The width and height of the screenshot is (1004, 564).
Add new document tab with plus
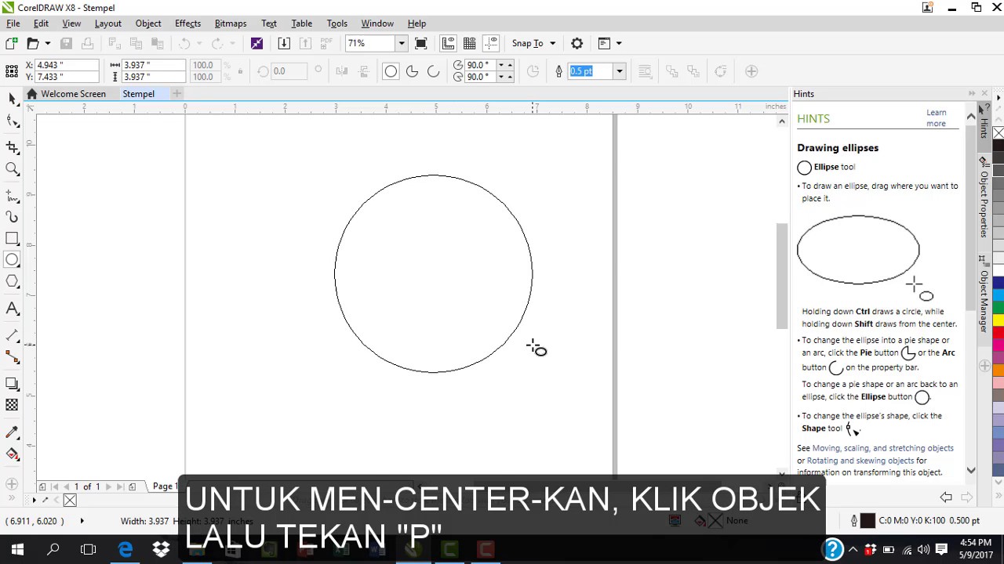click(177, 94)
